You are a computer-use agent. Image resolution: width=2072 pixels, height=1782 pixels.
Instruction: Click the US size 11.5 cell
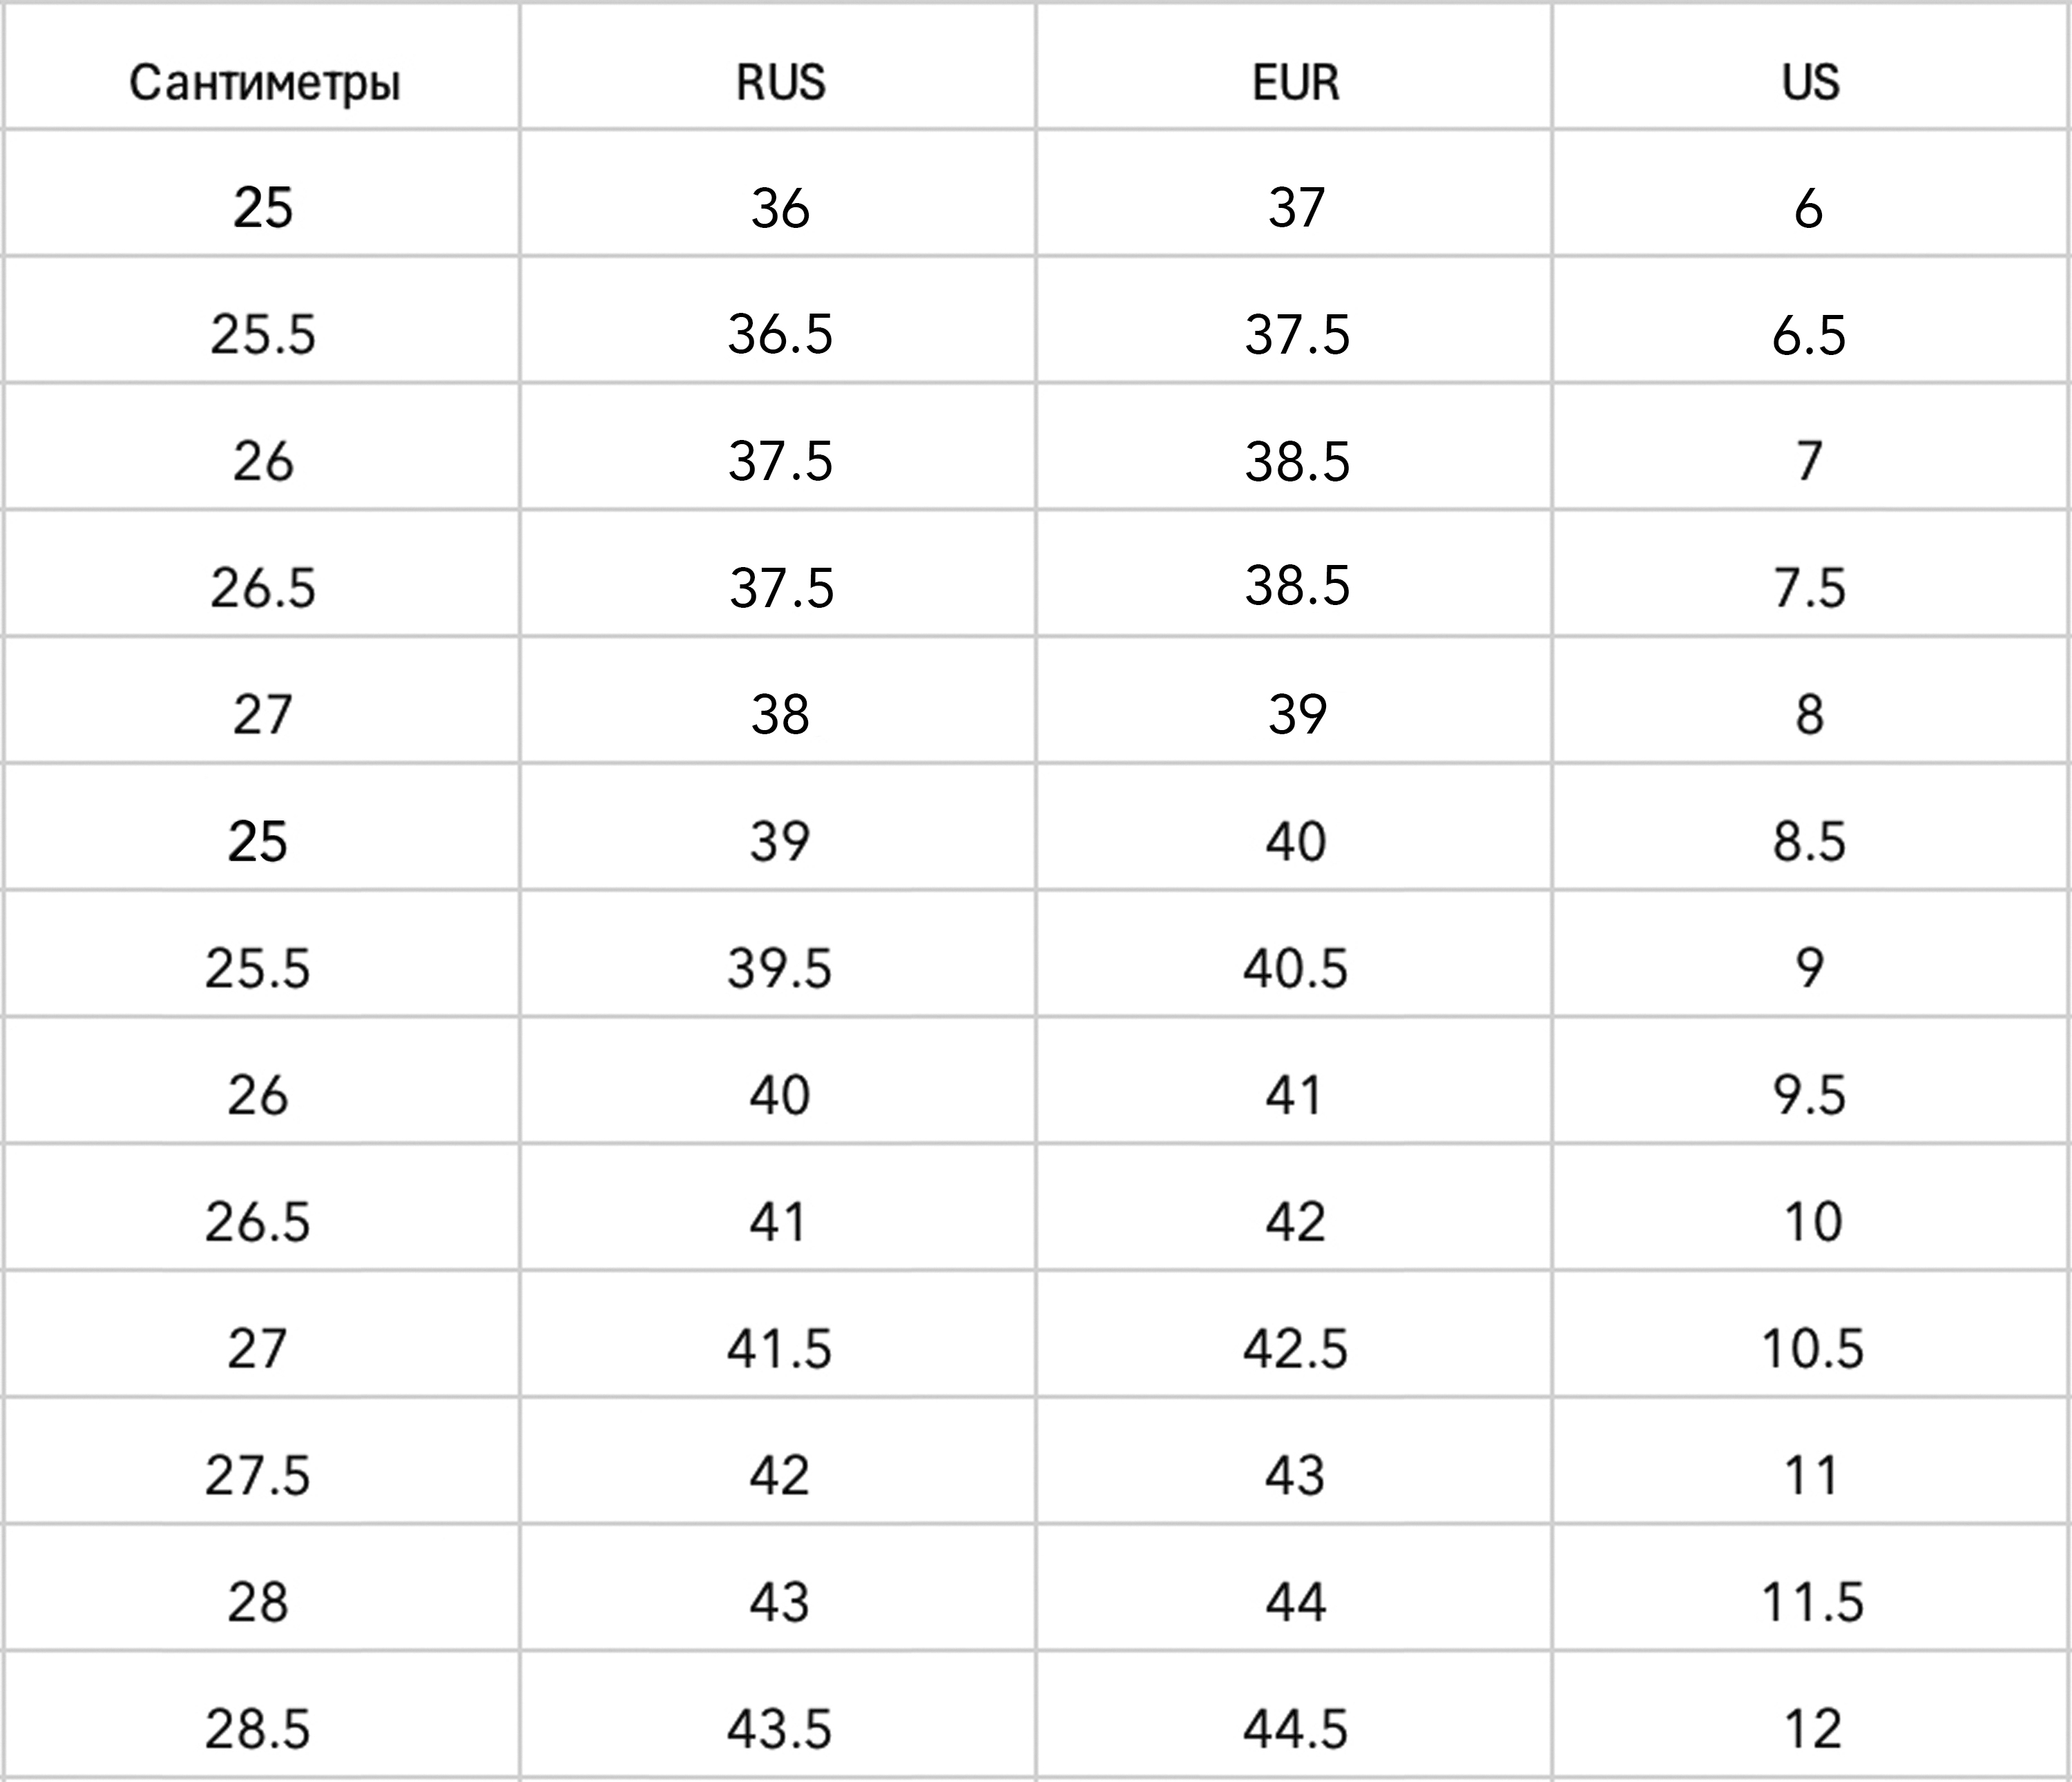[x=1812, y=1603]
